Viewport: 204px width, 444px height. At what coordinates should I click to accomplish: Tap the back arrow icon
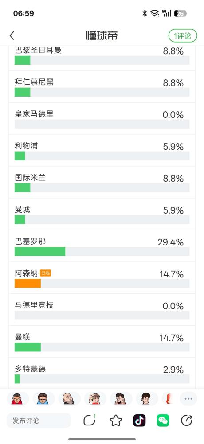(x=12, y=36)
